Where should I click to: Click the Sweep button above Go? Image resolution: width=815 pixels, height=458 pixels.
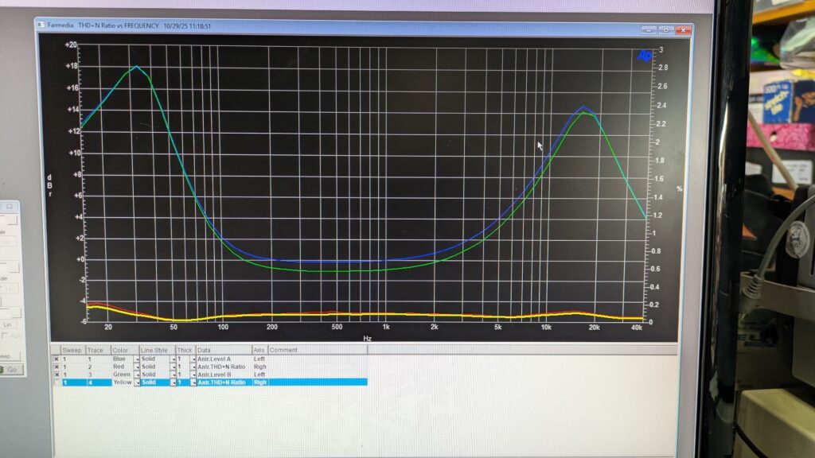pyautogui.click(x=6, y=356)
